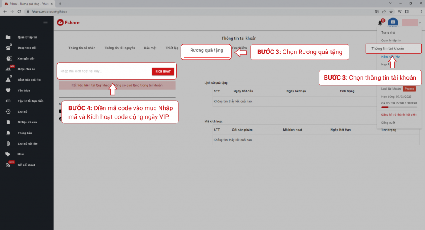Image resolution: width=425 pixels, height=230 pixels.
Task: Open Xem gần đây clock icon
Action: click(9, 58)
